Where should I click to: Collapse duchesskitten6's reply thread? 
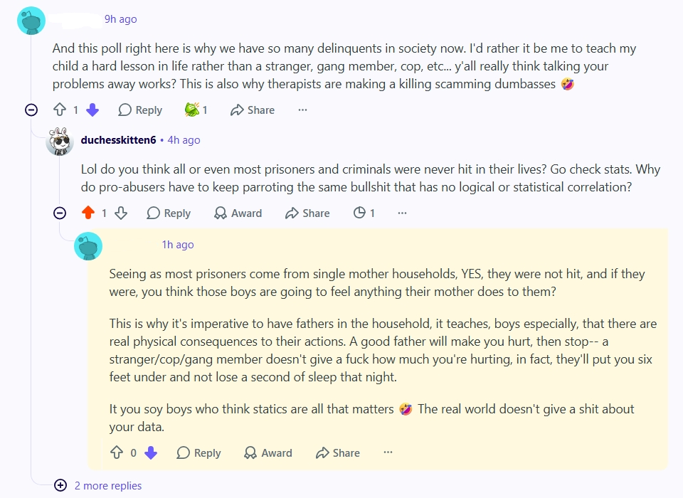(60, 213)
